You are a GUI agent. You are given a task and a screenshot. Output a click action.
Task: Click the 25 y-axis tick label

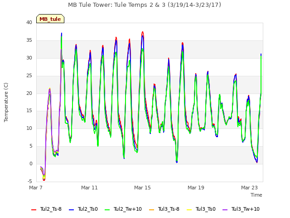(x=29, y=76)
